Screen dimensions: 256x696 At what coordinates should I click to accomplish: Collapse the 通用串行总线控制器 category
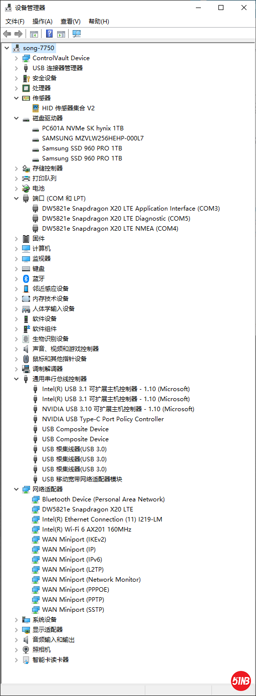[x=16, y=379]
